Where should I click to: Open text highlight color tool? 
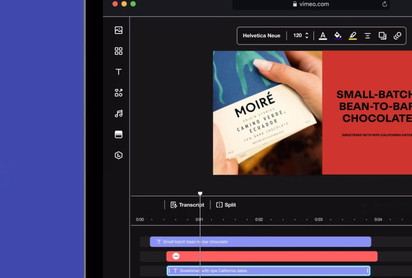(x=352, y=36)
